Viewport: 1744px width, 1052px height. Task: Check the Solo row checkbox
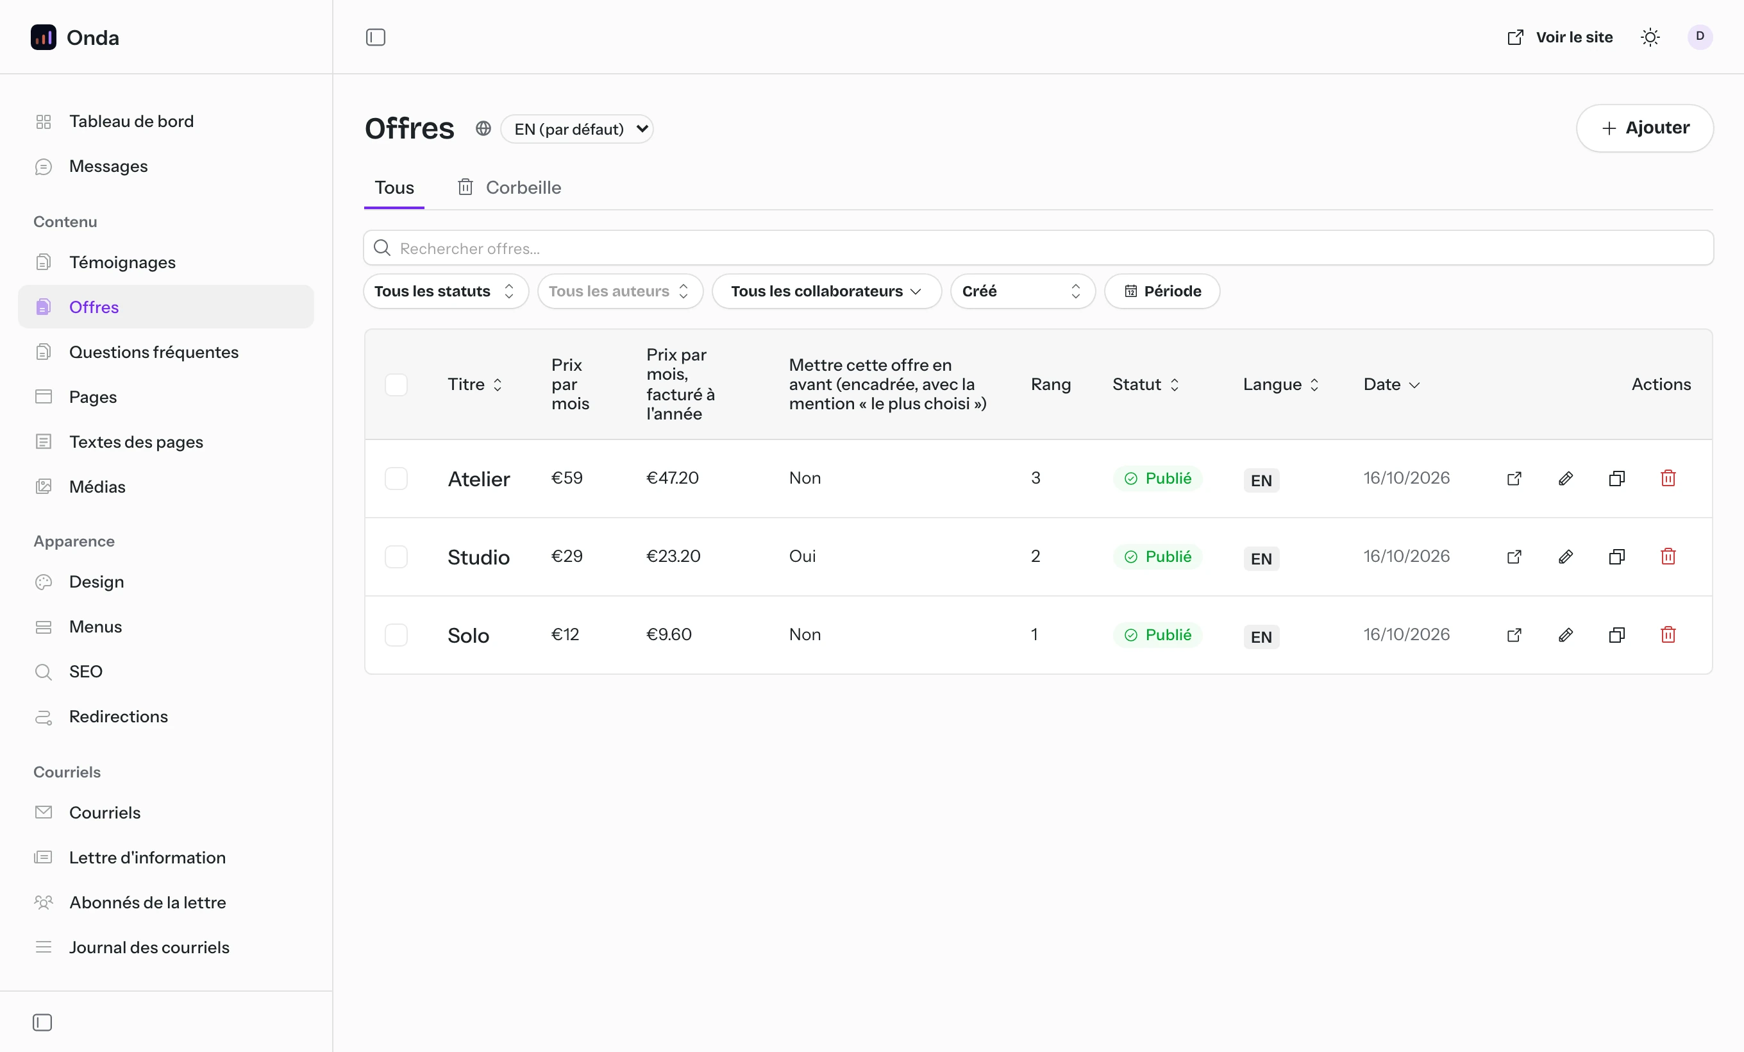(396, 635)
